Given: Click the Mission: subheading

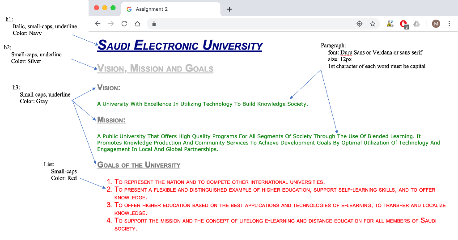Looking at the screenshot, I should (x=111, y=120).
